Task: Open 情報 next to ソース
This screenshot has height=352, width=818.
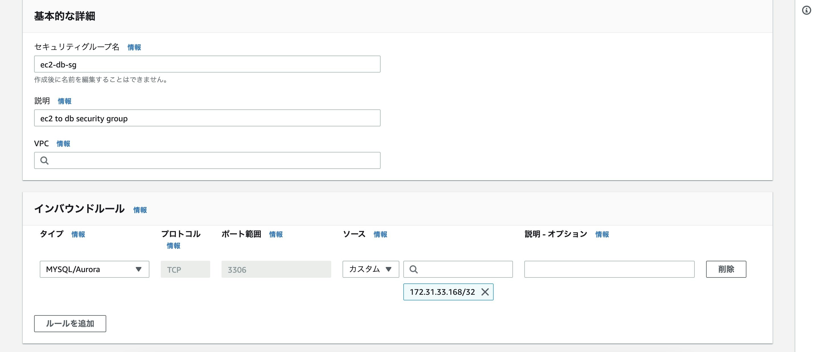Action: pyautogui.click(x=380, y=234)
